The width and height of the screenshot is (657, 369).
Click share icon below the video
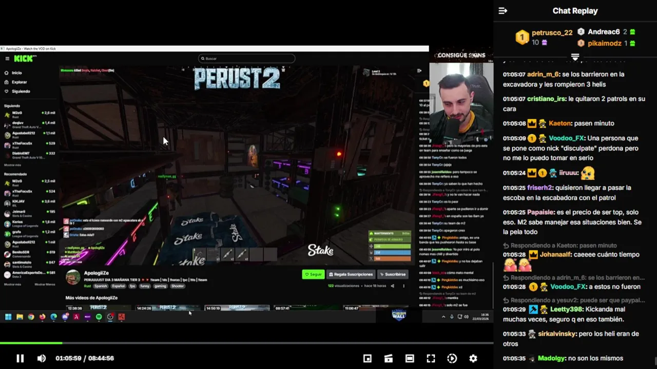[x=393, y=286]
